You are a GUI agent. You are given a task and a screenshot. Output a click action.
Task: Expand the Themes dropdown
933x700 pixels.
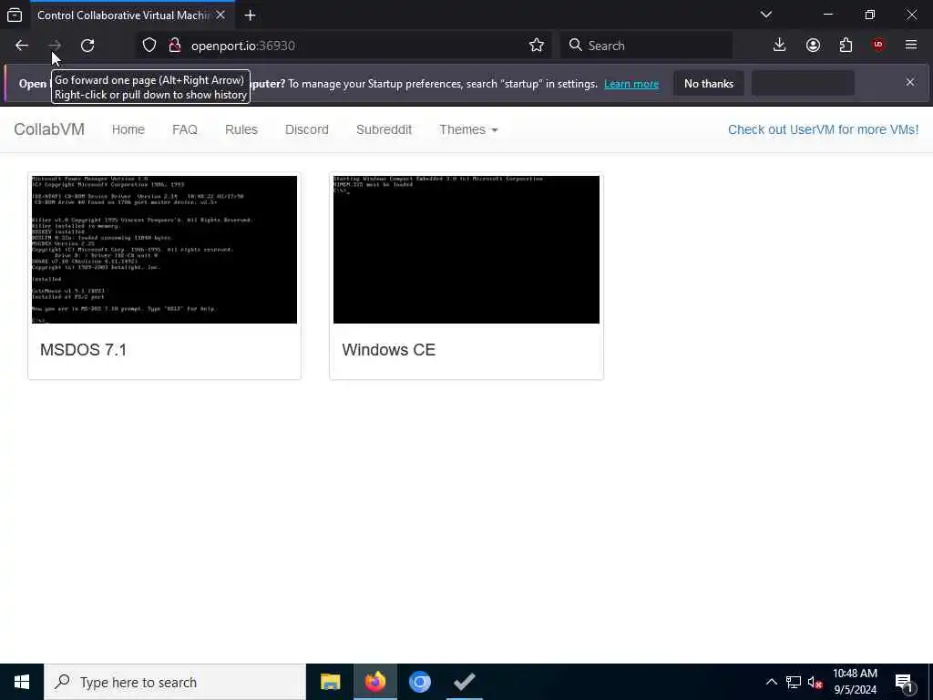pyautogui.click(x=468, y=129)
